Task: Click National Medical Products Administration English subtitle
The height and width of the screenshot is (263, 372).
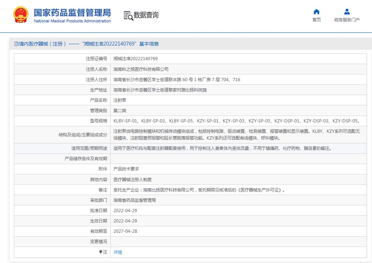Action: point(72,21)
